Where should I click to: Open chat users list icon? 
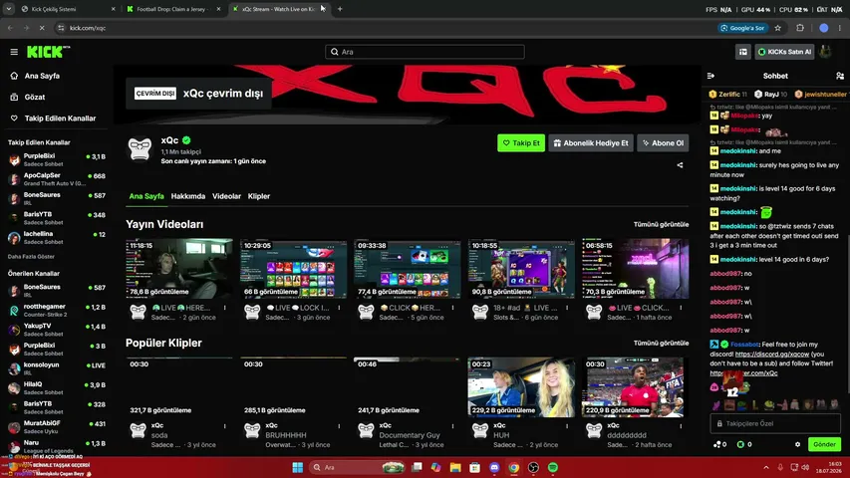pos(840,76)
